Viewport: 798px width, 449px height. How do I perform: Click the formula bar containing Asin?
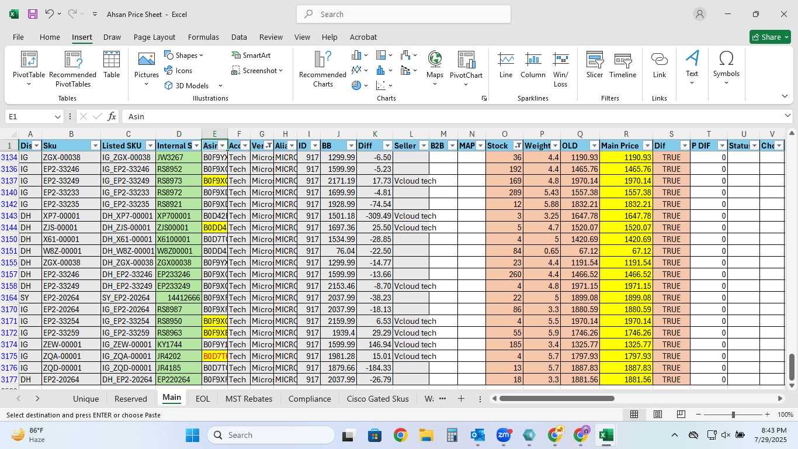pos(453,116)
